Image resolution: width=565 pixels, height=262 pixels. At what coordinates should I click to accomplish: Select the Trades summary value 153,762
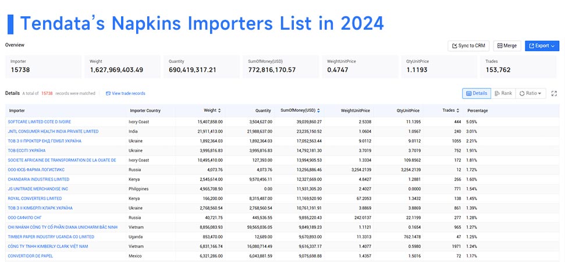pos(498,70)
